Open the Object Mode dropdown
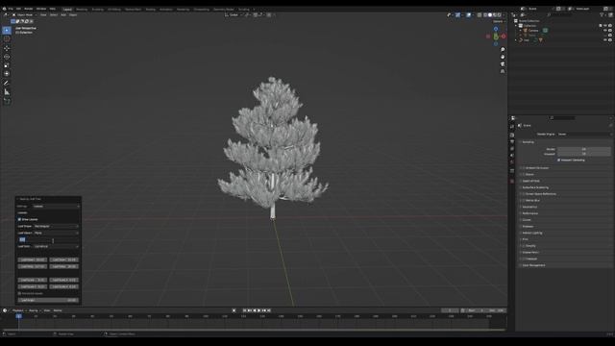This screenshot has height=346, width=615. pyautogui.click(x=24, y=15)
